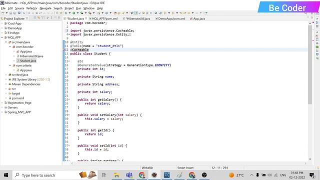Screen dimensions: 320x180
Task: Click the External Tools run icon
Action: (89, 13)
